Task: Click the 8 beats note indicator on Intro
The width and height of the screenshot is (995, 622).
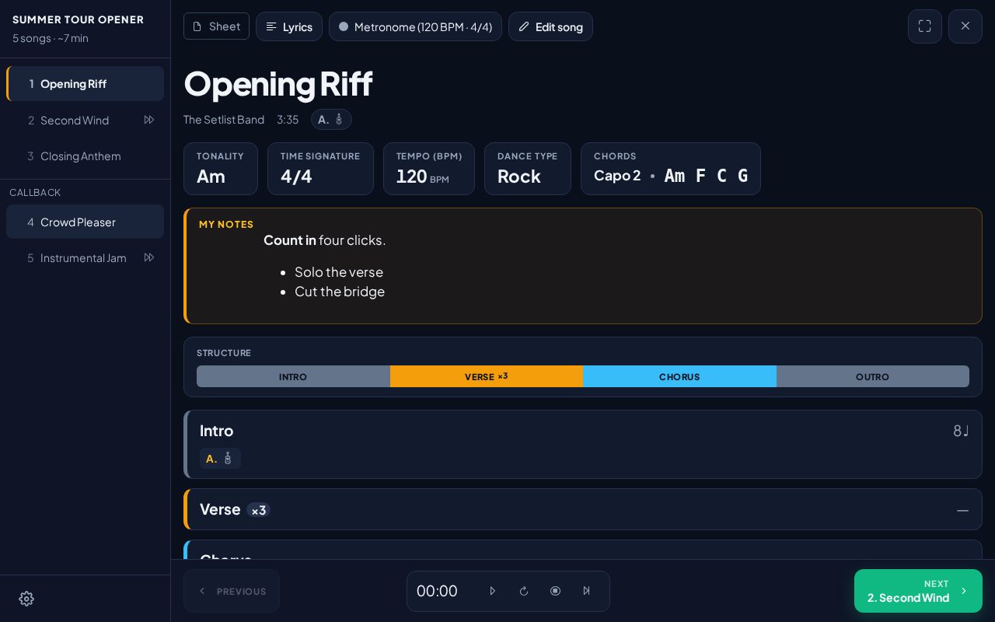Action: 961,431
